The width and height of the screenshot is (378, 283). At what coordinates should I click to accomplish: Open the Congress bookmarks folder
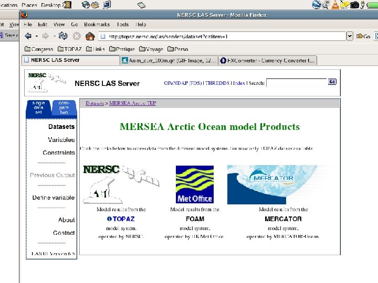pyautogui.click(x=39, y=49)
